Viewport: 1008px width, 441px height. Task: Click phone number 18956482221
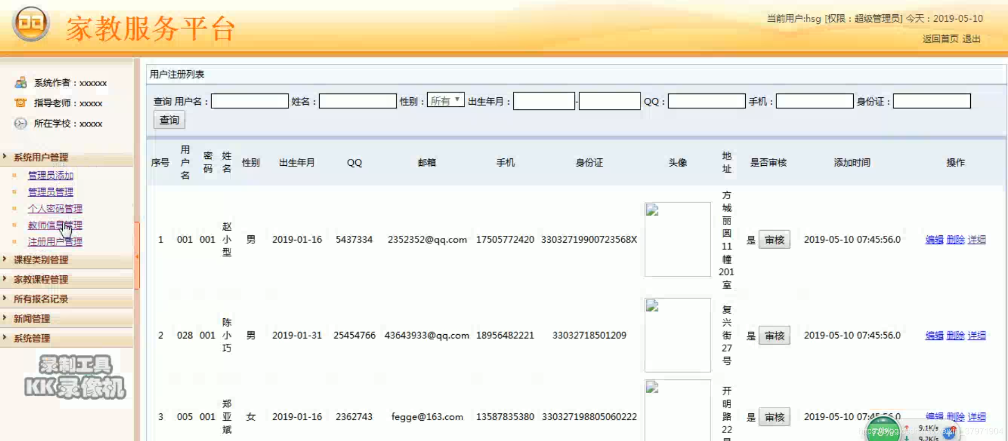point(505,335)
